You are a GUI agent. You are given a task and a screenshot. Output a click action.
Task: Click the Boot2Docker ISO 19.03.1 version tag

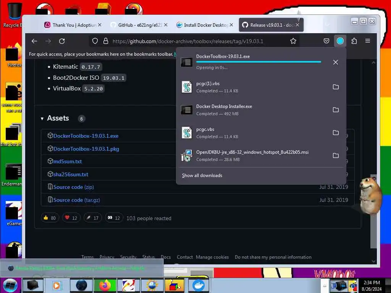point(113,78)
